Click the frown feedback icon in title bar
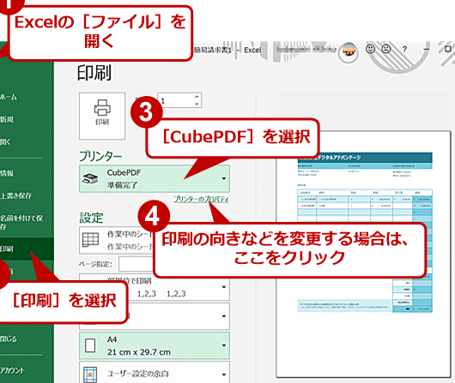455x383 pixels. click(x=386, y=49)
